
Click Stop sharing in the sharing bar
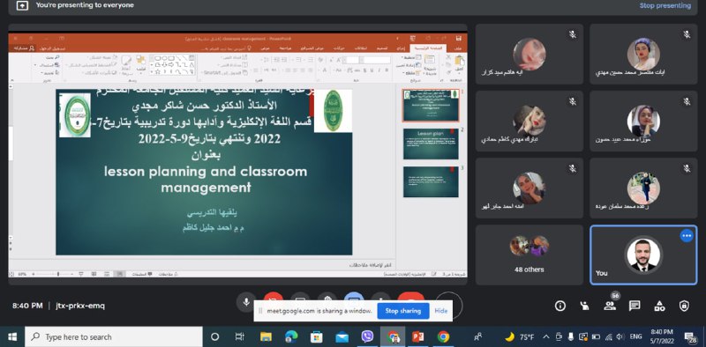pos(403,311)
